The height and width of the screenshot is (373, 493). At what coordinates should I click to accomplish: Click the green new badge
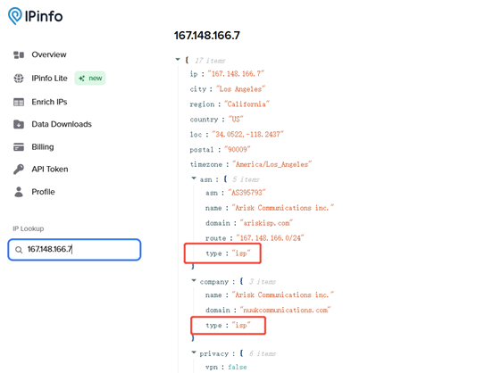[x=90, y=79]
